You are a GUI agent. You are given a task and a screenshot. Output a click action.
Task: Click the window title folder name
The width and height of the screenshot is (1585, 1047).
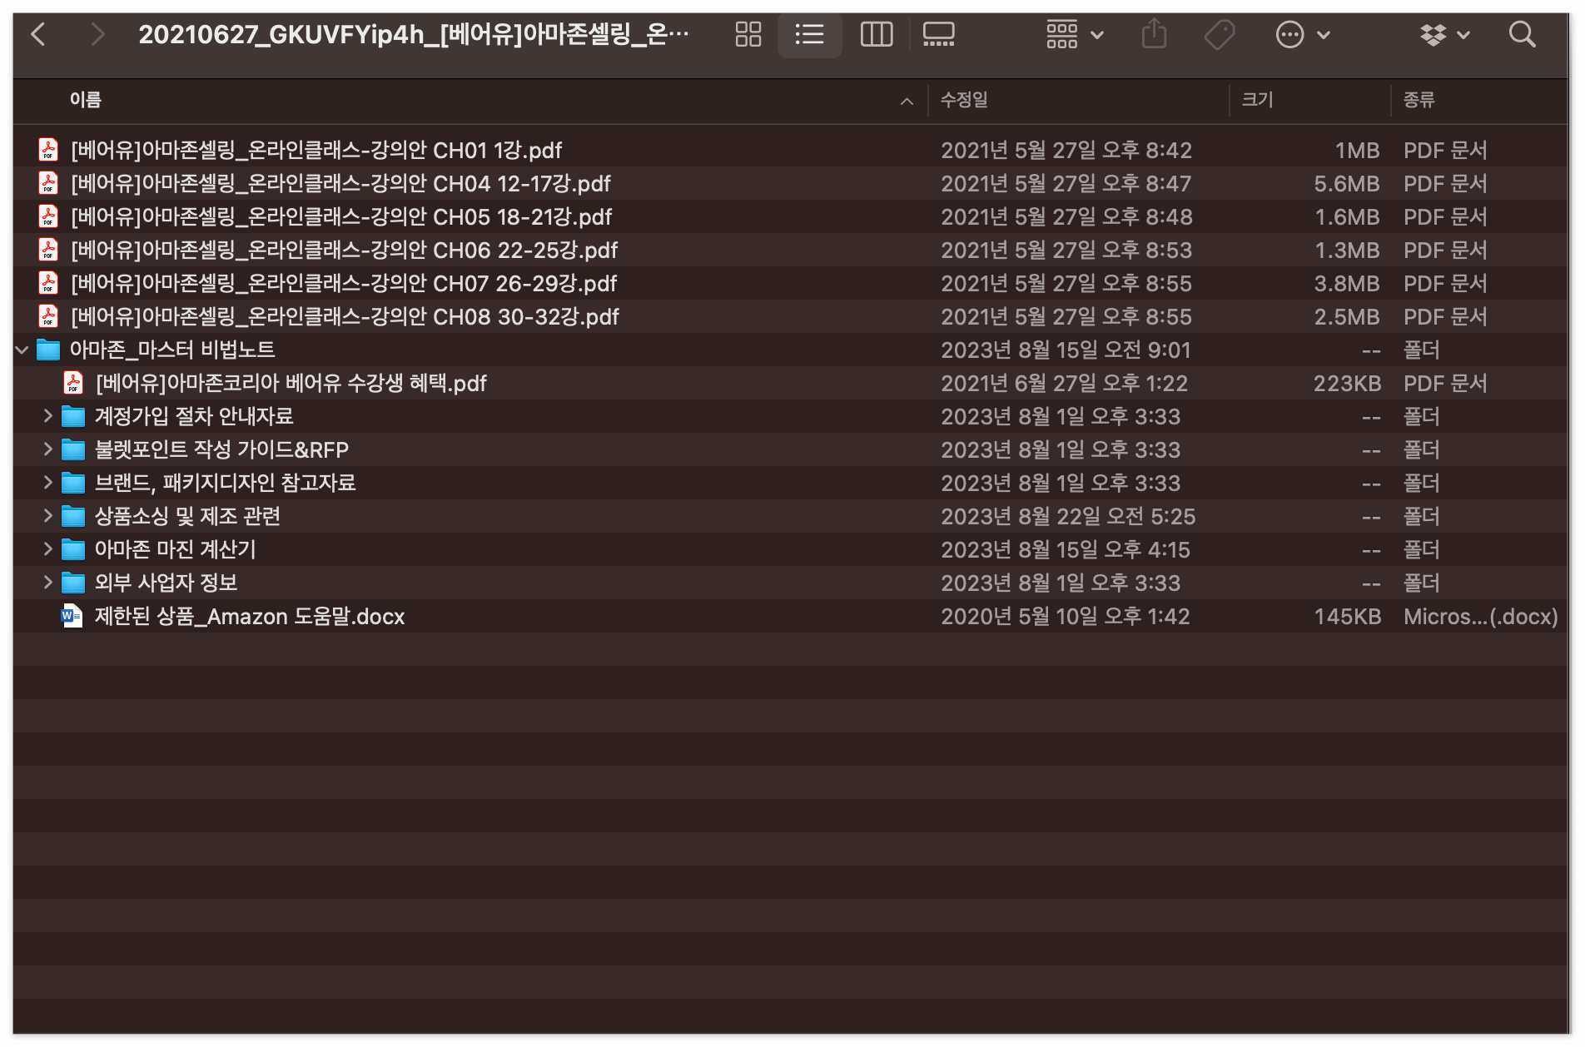(414, 34)
